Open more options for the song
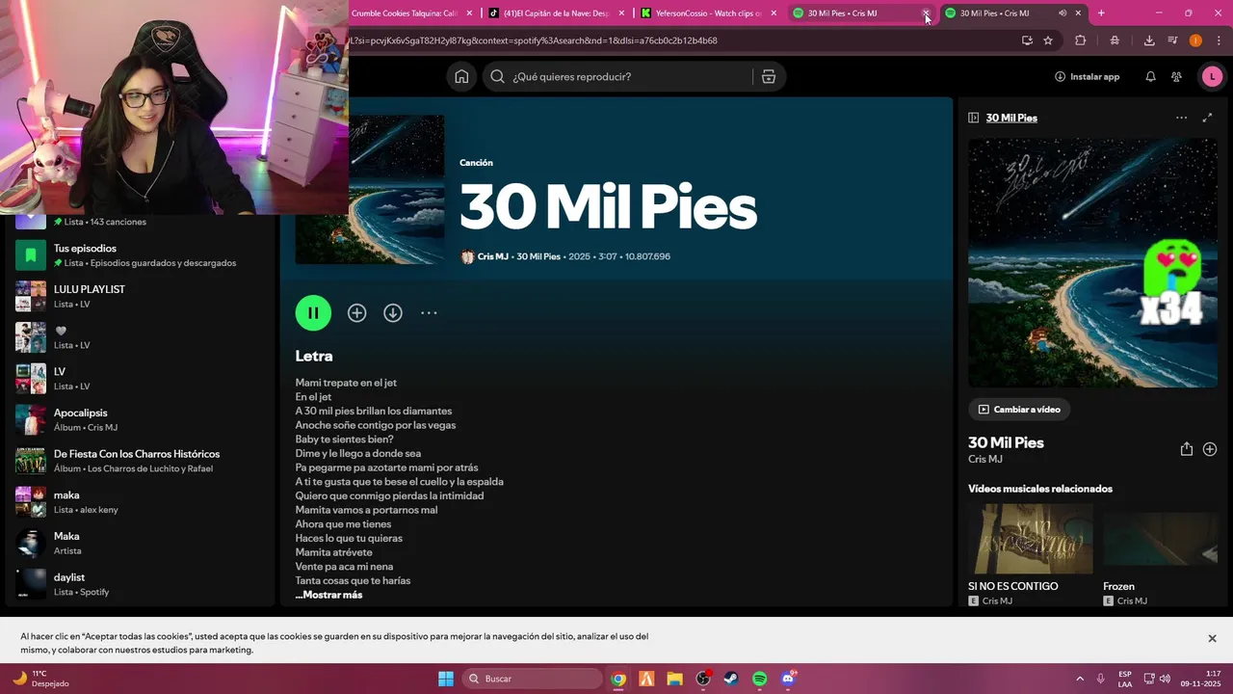The height and width of the screenshot is (694, 1233). tap(429, 313)
